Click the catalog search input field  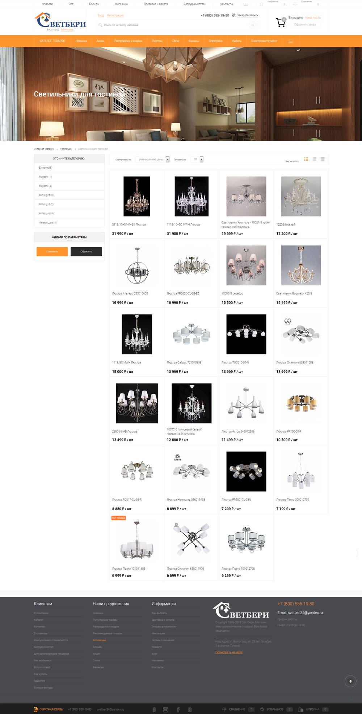point(173,25)
